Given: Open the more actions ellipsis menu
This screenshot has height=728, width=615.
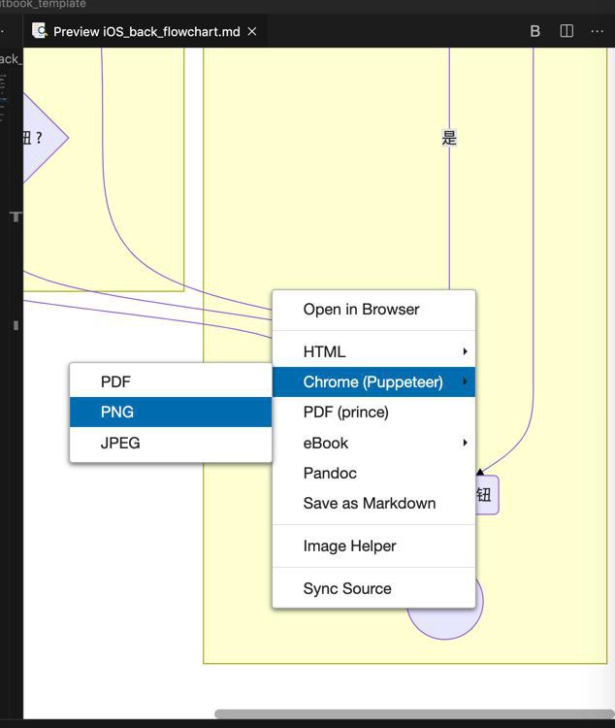Looking at the screenshot, I should tap(597, 31).
